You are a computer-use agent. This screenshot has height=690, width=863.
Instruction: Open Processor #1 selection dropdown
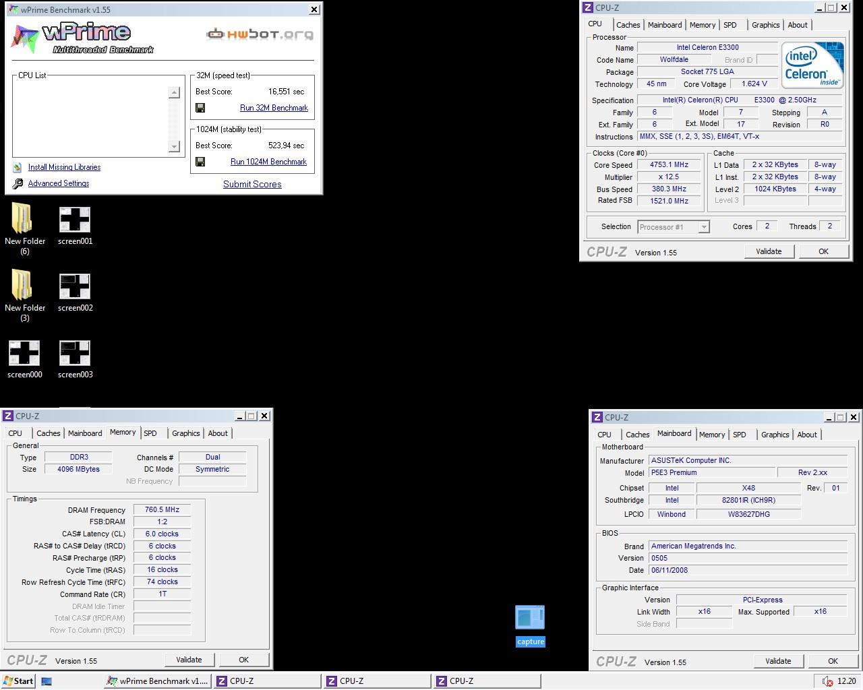pyautogui.click(x=674, y=227)
